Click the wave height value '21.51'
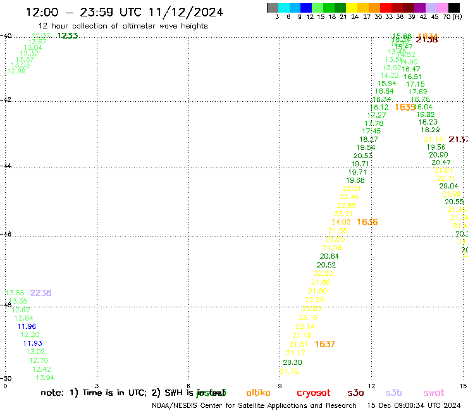468x411 pixels. pyautogui.click(x=299, y=344)
